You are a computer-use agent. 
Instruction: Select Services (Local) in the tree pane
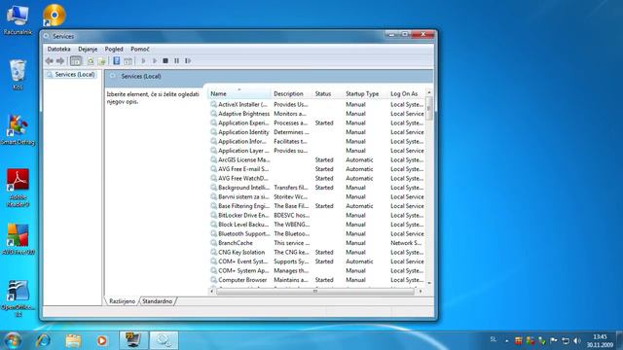pos(75,74)
